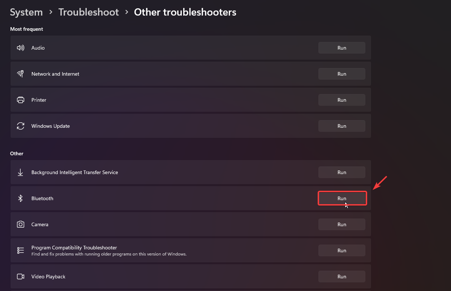Image resolution: width=451 pixels, height=291 pixels.
Task: Run the Audio troubleshooter
Action: (x=342, y=48)
